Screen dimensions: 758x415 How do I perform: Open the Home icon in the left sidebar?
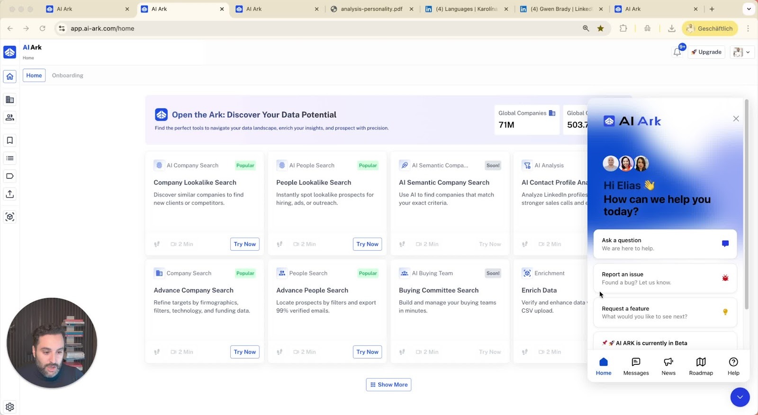click(x=10, y=76)
